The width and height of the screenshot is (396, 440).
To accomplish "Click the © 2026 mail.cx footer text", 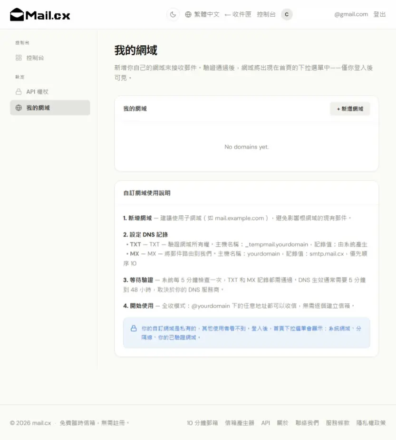I will pos(30,423).
